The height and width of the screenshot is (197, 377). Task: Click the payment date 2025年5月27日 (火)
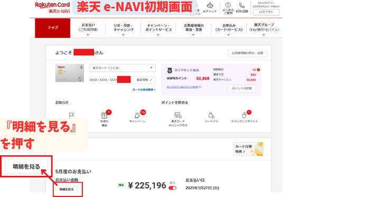coord(202,188)
